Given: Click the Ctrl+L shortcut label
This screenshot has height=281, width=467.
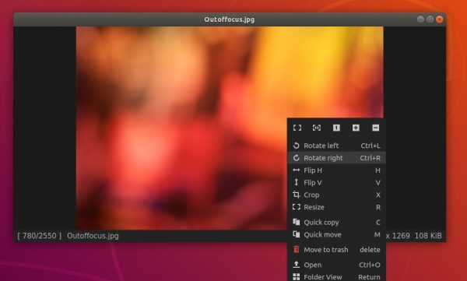Looking at the screenshot, I should pos(370,146).
